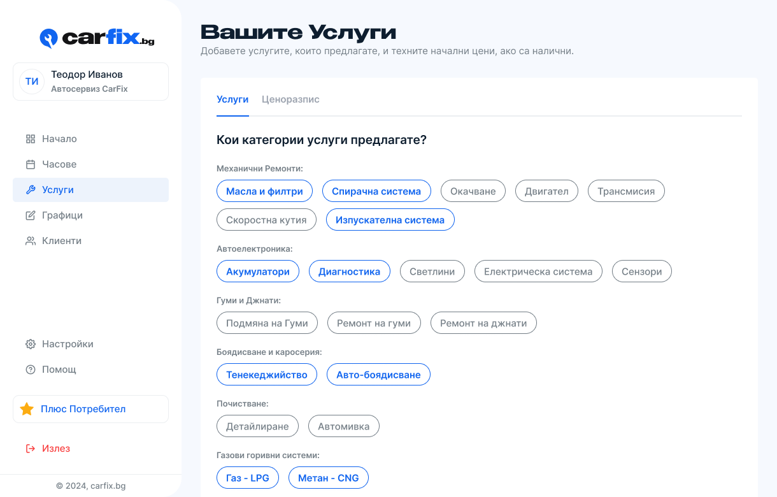Click the Начало grid icon
Image resolution: width=777 pixels, height=497 pixels.
click(31, 139)
